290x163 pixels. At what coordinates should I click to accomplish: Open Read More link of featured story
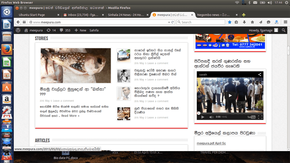(x=70, y=116)
